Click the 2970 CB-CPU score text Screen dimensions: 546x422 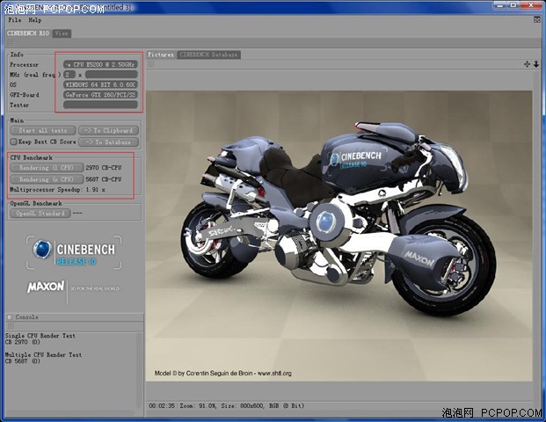pos(104,168)
